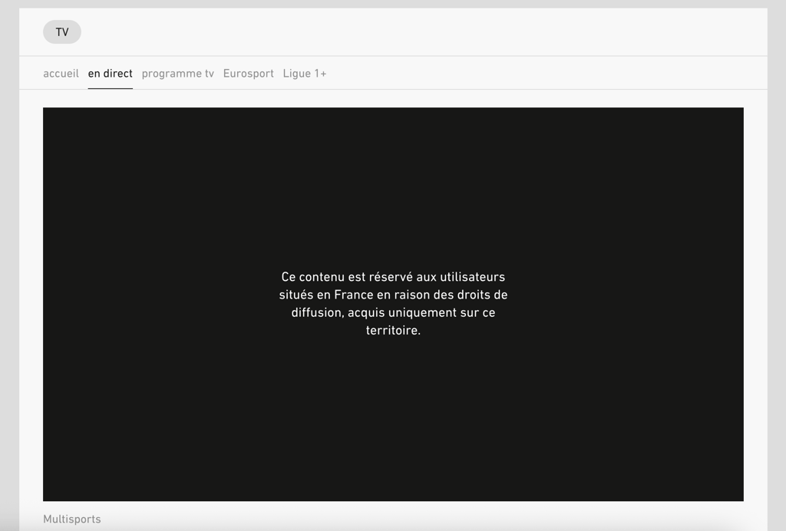
Task: Open the Eurosport tab
Action: (x=249, y=74)
